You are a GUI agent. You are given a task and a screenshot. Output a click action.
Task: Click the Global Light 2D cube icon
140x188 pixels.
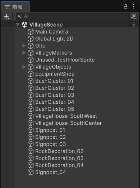31,39
